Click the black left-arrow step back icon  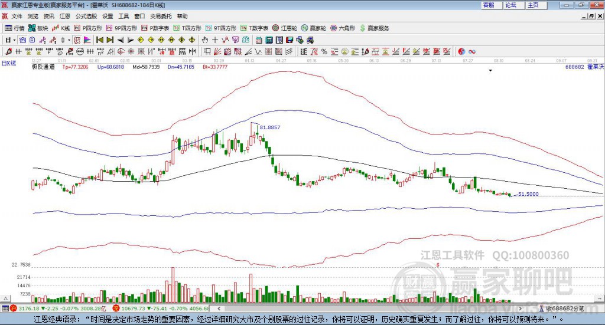pyautogui.click(x=121, y=40)
